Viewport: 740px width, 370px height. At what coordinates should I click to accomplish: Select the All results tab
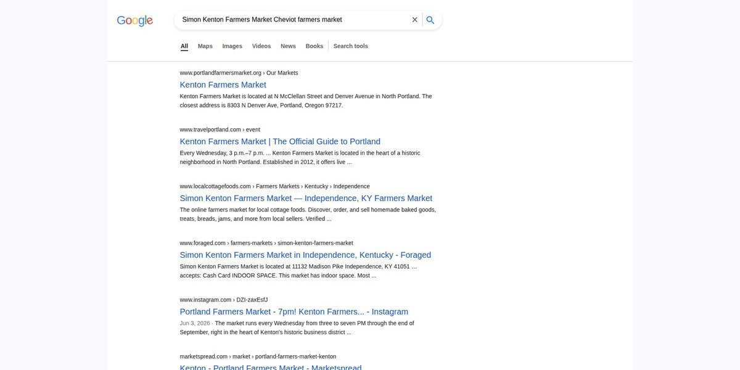[184, 46]
